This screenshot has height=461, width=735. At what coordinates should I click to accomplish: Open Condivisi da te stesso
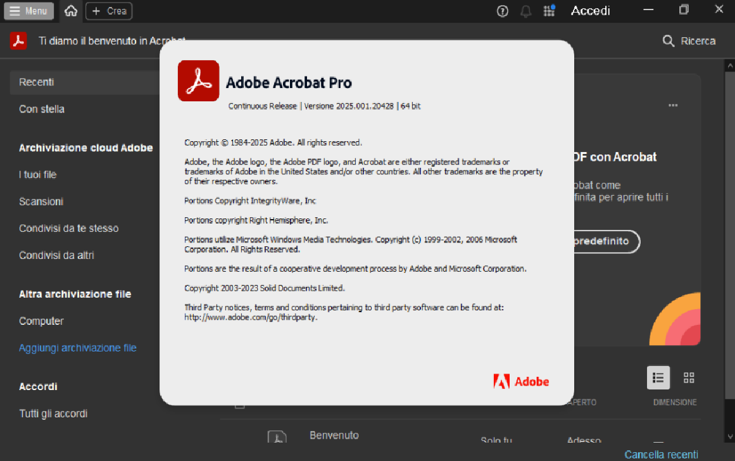point(69,229)
